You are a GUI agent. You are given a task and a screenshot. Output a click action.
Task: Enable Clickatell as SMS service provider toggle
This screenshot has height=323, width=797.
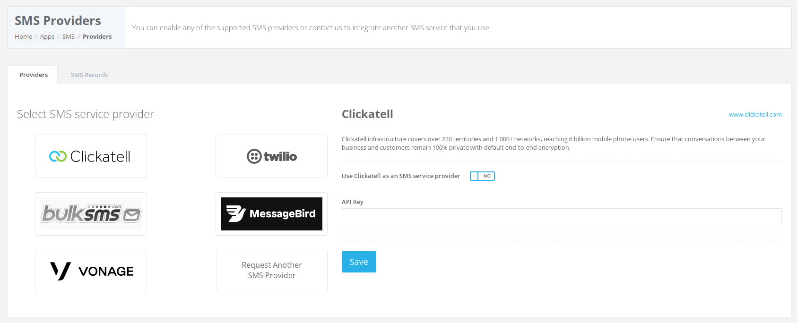click(x=482, y=176)
